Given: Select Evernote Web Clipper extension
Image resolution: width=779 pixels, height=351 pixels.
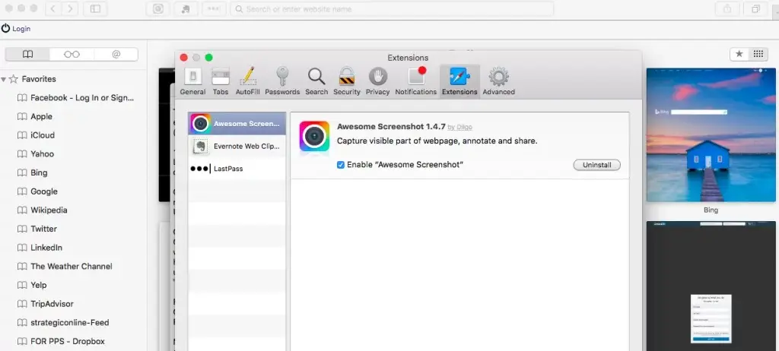Looking at the screenshot, I should tap(237, 146).
